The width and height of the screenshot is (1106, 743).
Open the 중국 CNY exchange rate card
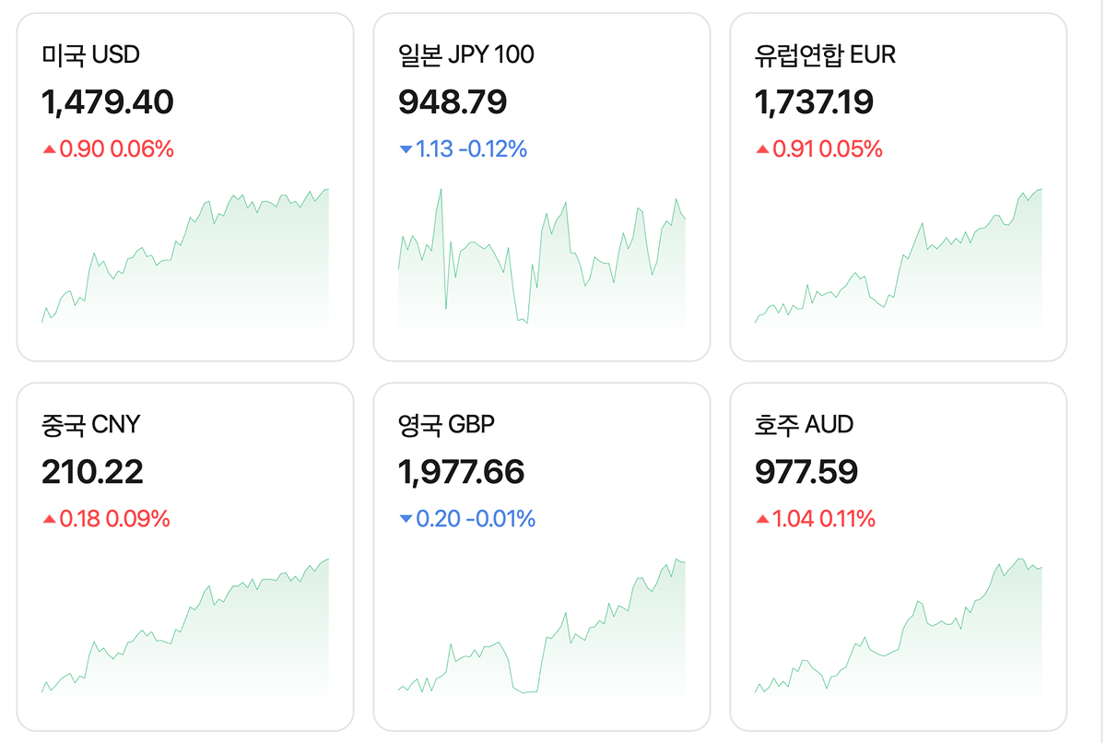tap(184, 556)
